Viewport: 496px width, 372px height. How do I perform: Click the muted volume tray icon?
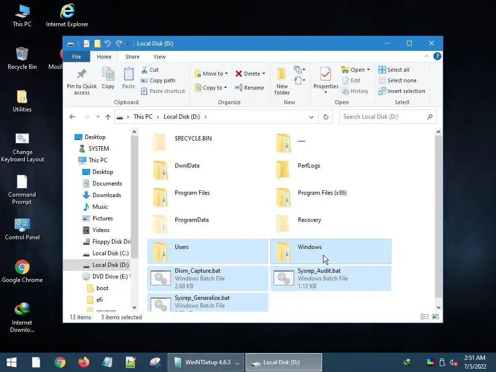pyautogui.click(x=453, y=362)
